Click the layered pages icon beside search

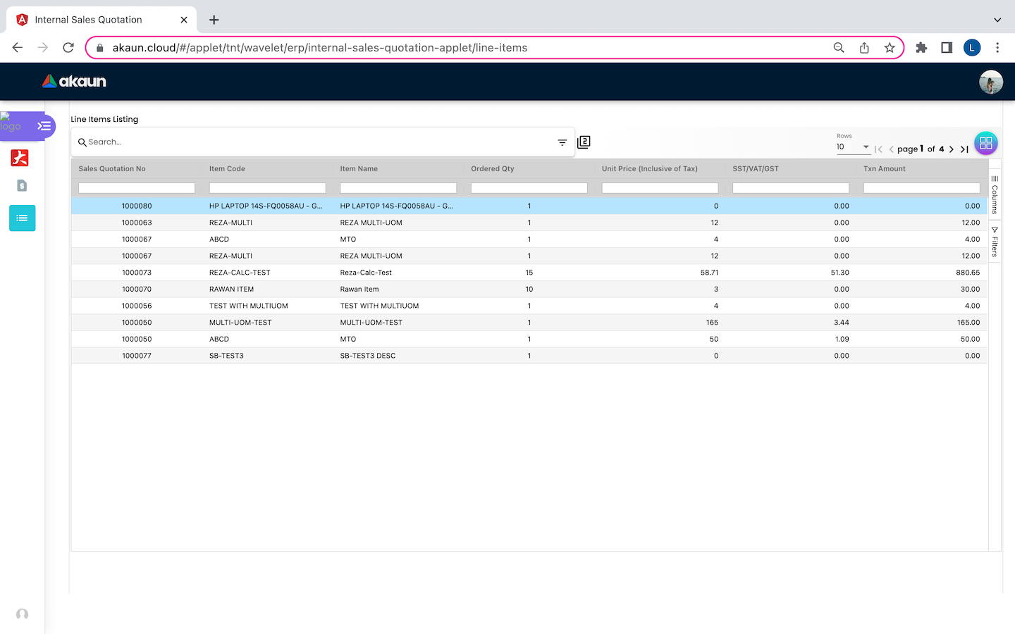point(584,142)
